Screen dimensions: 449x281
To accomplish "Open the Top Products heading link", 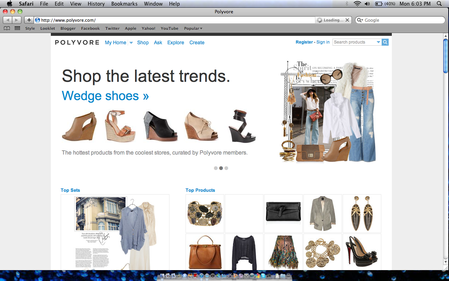I will pos(200,190).
